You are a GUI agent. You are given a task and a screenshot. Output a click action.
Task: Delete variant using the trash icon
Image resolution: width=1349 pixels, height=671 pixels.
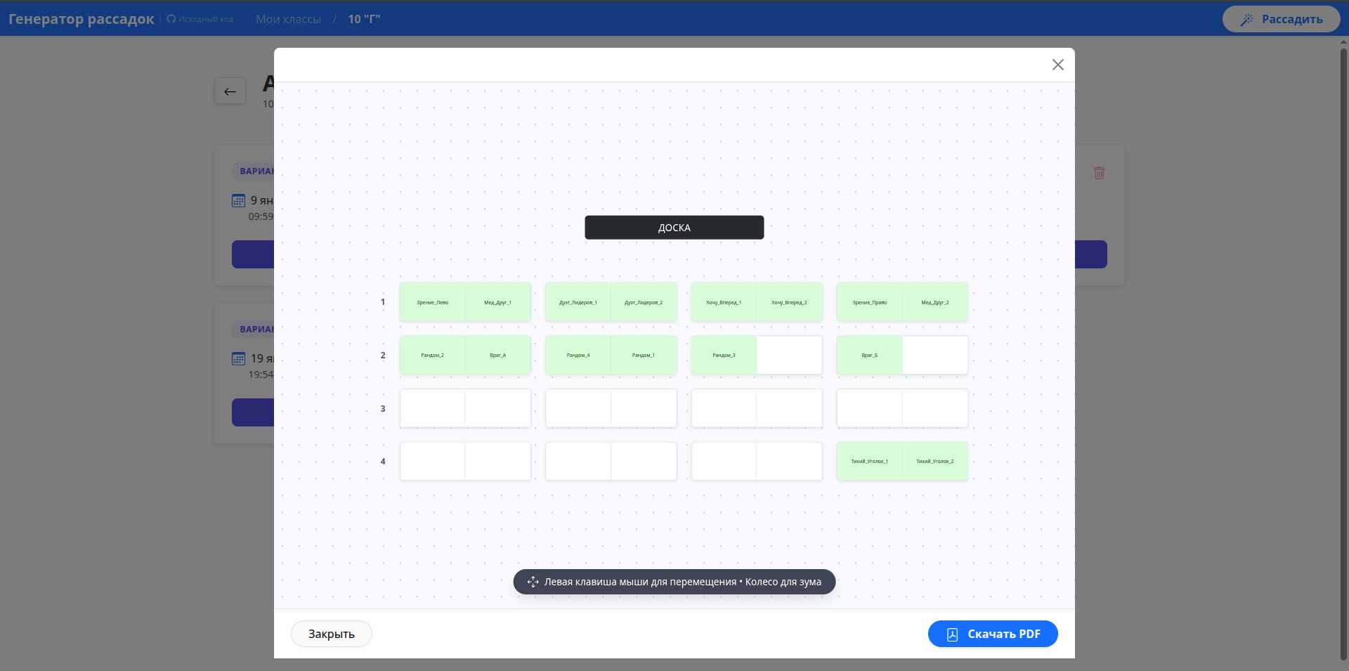tap(1099, 173)
